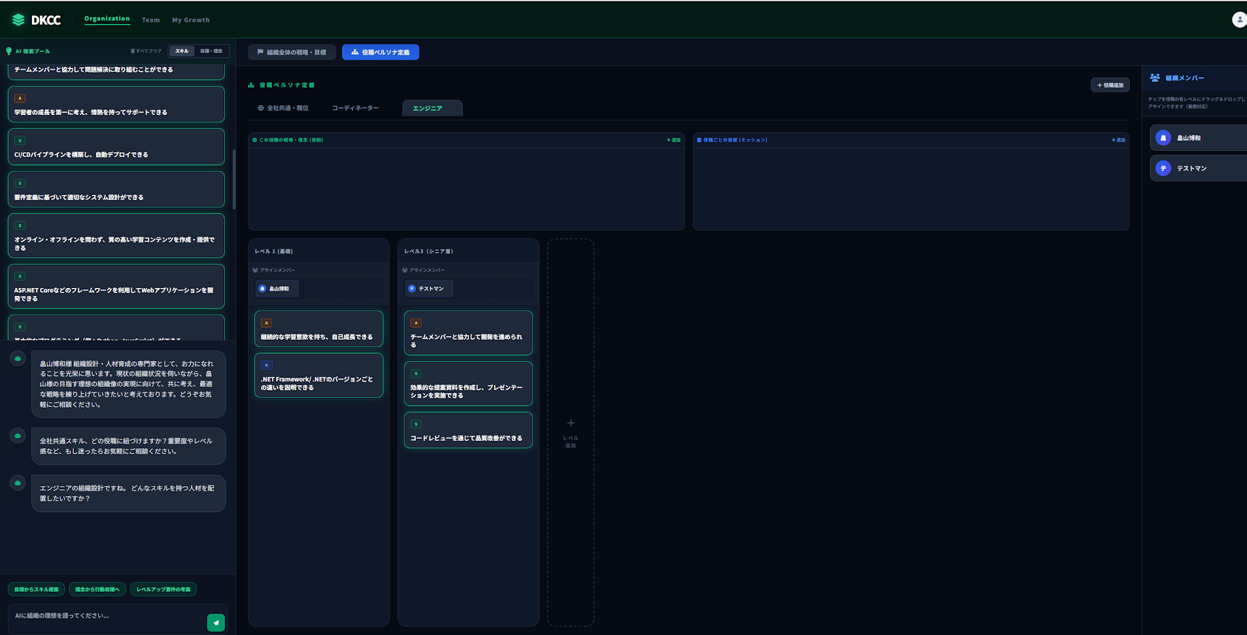Open the Team menu

(151, 20)
